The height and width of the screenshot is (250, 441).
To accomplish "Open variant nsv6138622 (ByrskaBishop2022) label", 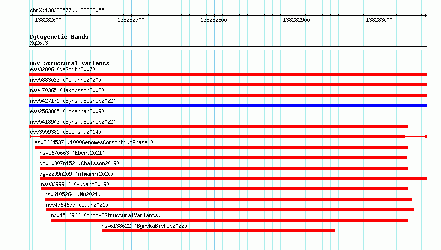I will pos(144,226).
